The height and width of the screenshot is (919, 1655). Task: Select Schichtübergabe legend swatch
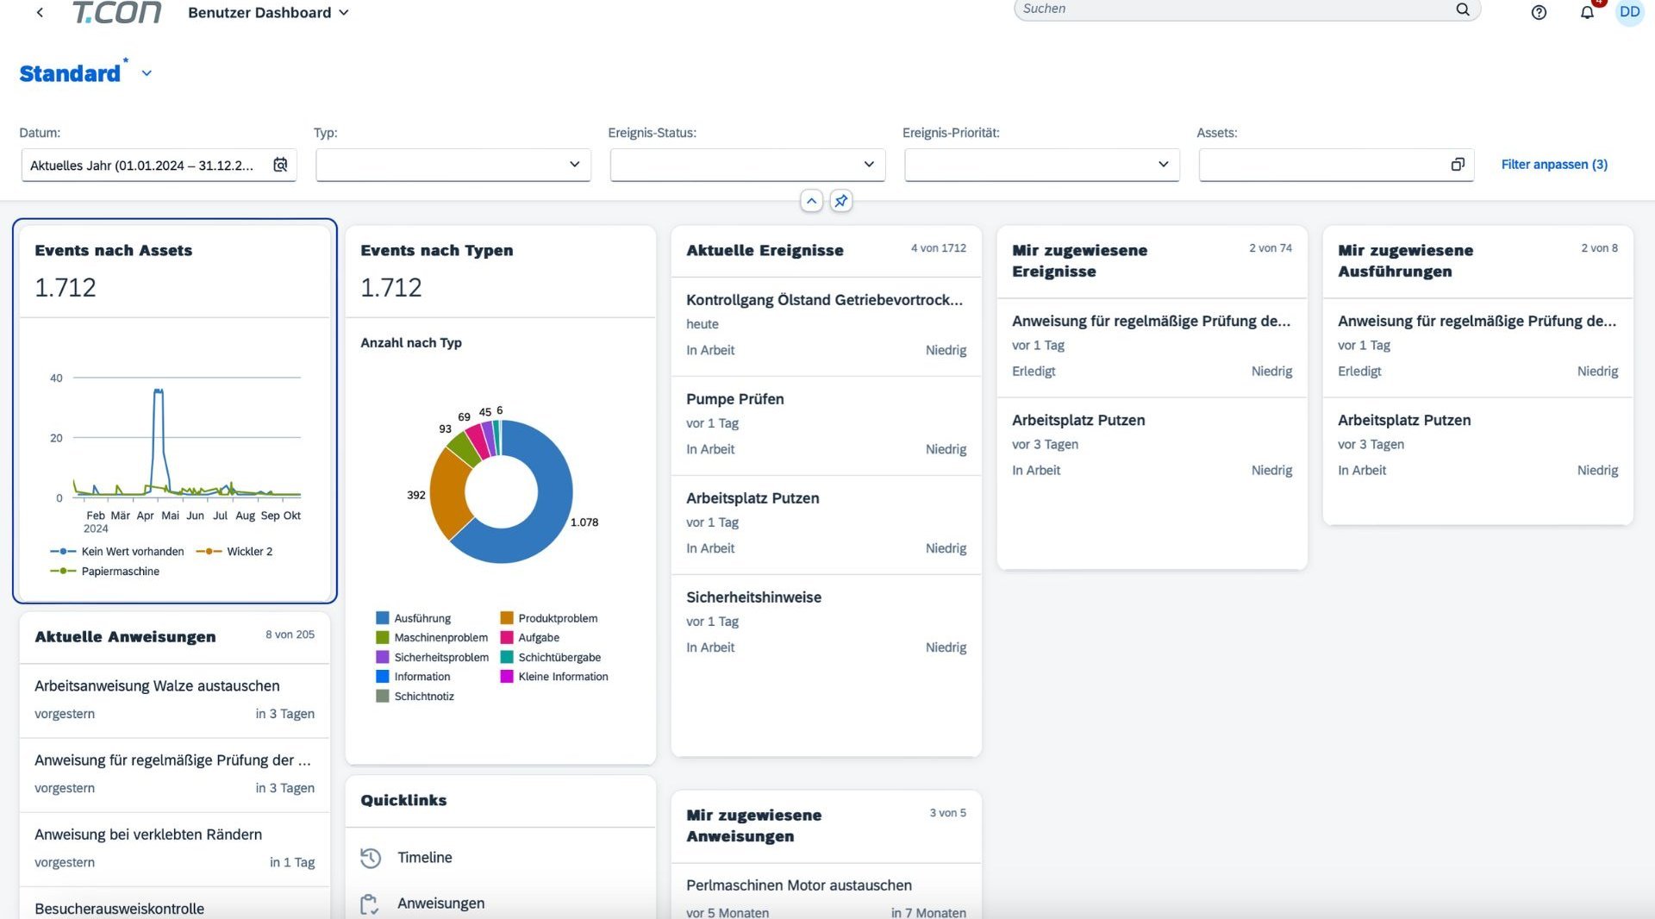(x=507, y=657)
